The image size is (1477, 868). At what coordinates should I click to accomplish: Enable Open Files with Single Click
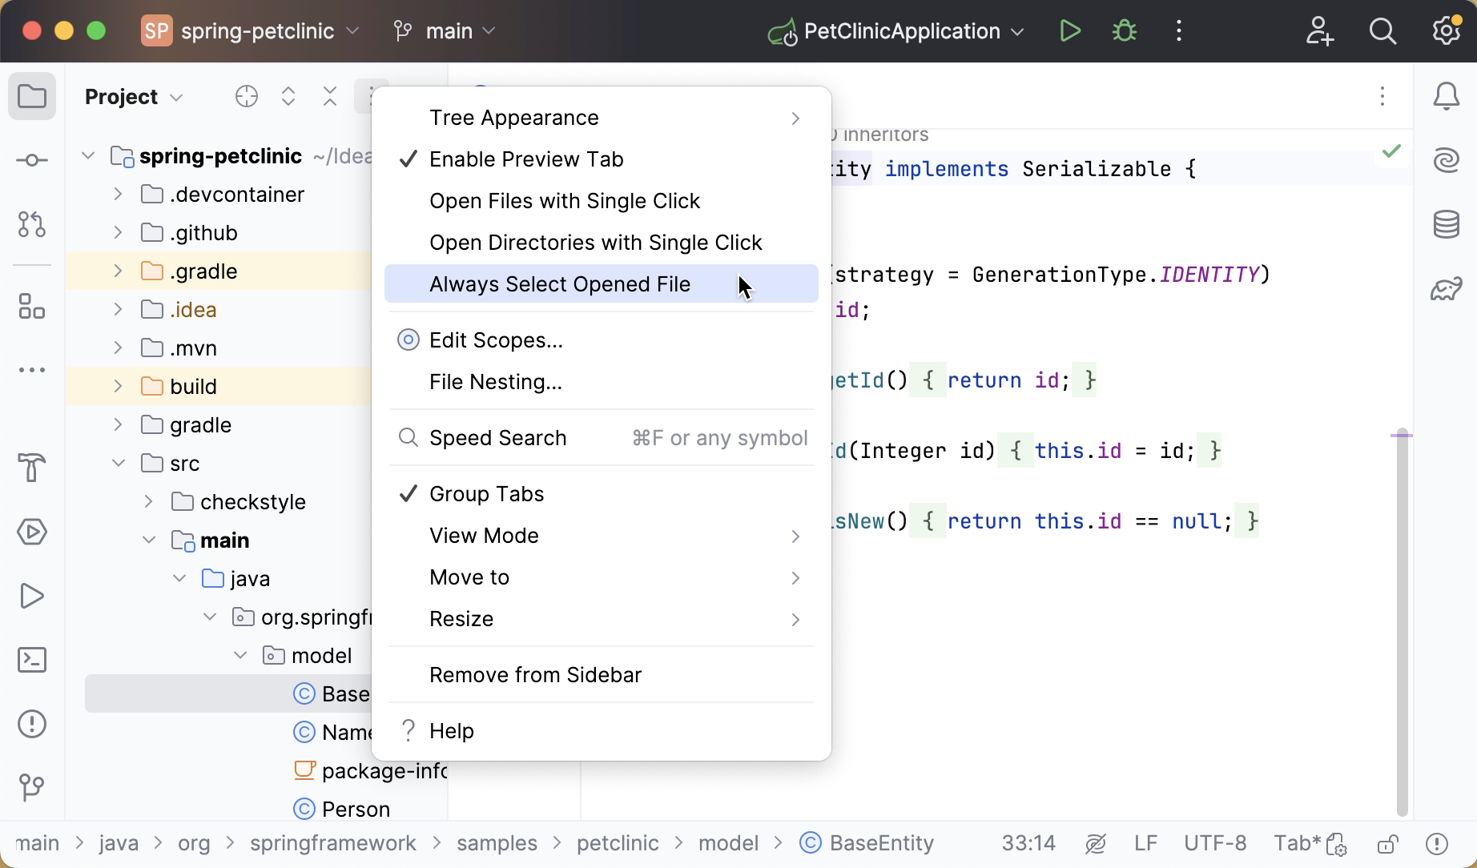(565, 201)
